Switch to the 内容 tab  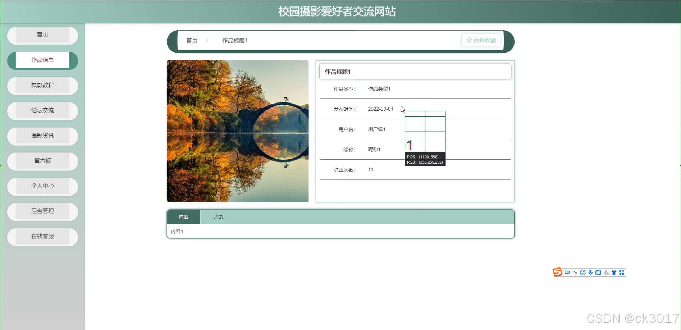pyautogui.click(x=183, y=217)
